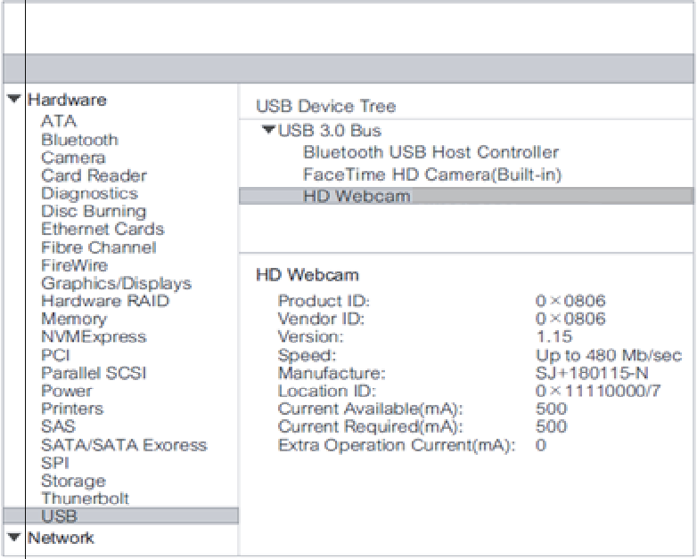
Task: Select Diagnostics in the sidebar
Action: click(89, 193)
